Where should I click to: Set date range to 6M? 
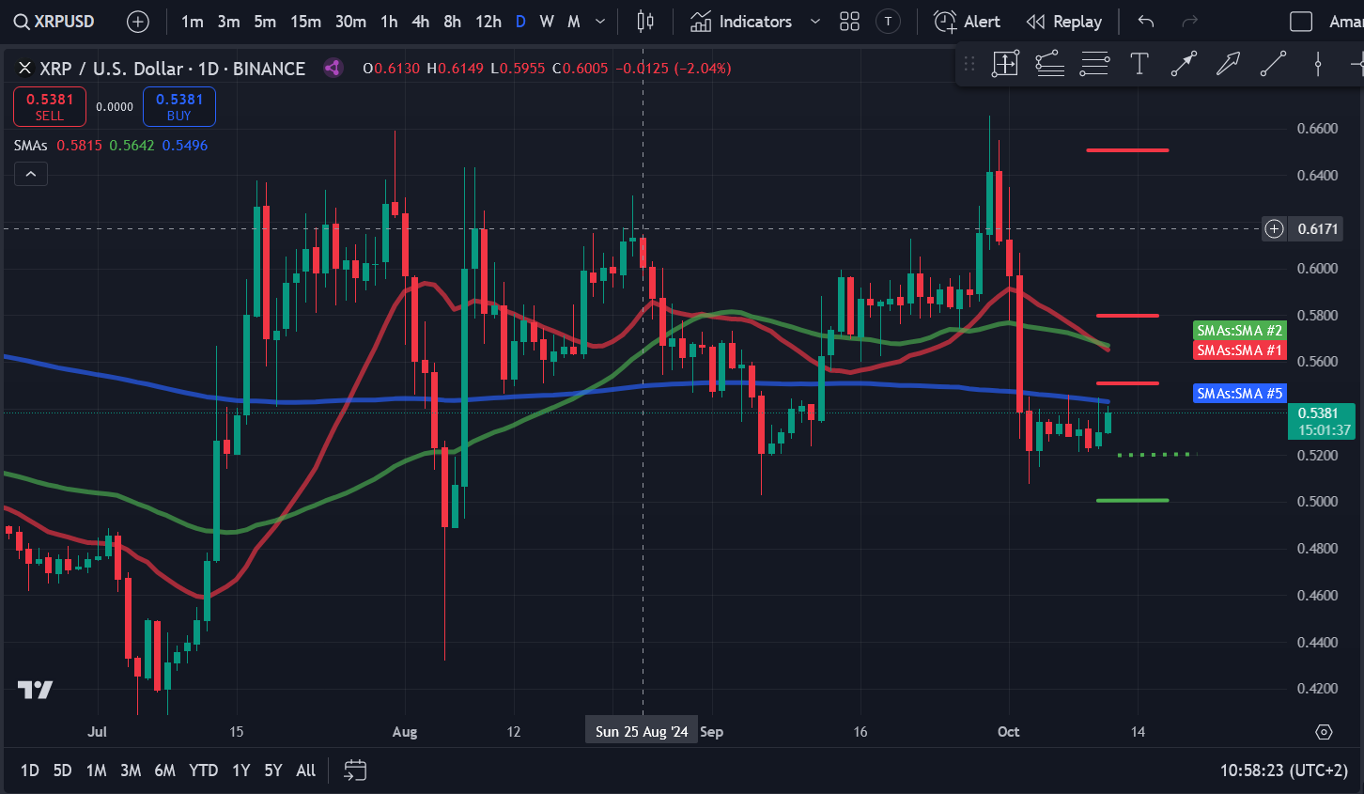(x=164, y=771)
